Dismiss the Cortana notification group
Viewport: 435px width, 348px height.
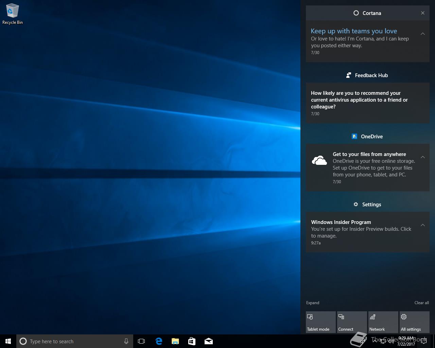[x=423, y=13]
